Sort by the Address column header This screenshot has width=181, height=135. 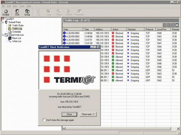tap(103, 29)
